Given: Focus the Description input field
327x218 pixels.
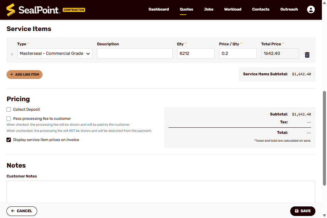Looking at the screenshot, I should tap(135, 53).
